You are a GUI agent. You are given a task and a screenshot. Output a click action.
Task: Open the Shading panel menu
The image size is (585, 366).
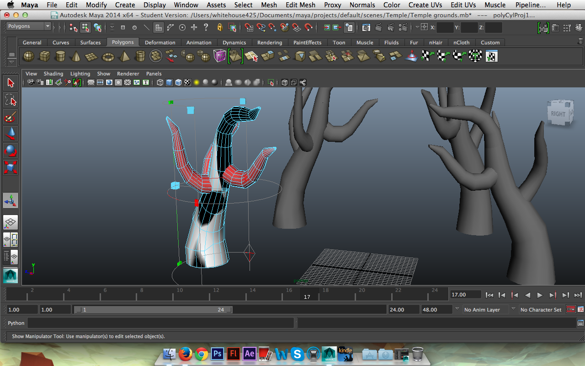(x=53, y=74)
